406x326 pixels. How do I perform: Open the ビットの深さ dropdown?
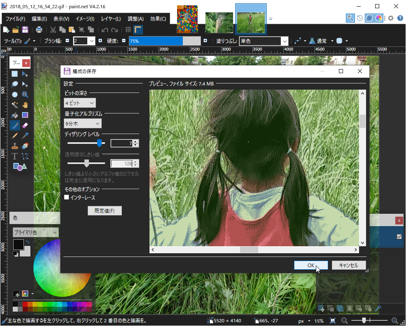[79, 103]
